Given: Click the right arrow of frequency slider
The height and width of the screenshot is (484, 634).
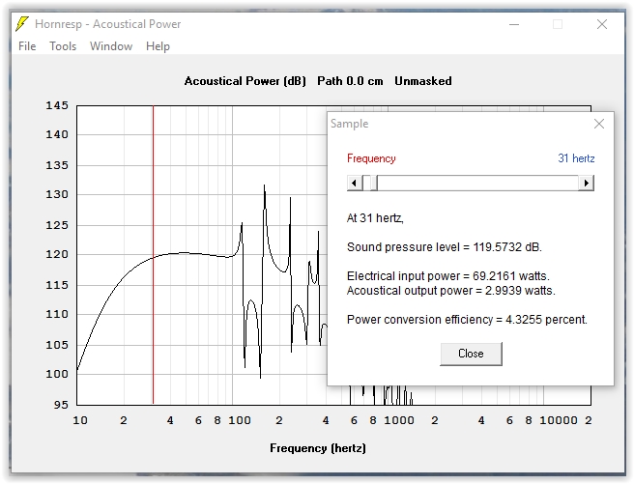Looking at the screenshot, I should click(x=586, y=183).
